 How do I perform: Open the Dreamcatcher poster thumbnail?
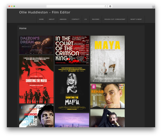[72, 120]
